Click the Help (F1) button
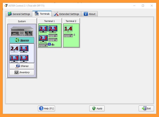The height and width of the screenshot is (117, 159). [46, 109]
